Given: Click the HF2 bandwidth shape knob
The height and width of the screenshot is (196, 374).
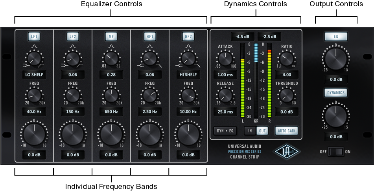Looking at the screenshot, I should [188, 59].
